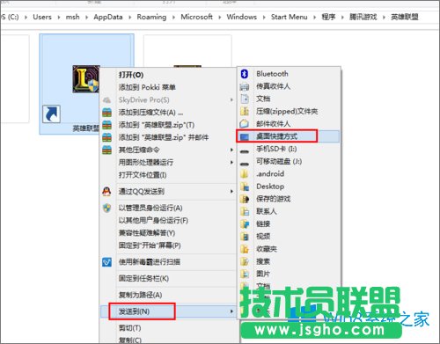Expand the 其他压缩命令 submenu arrow
440x344 pixels.
[231, 150]
